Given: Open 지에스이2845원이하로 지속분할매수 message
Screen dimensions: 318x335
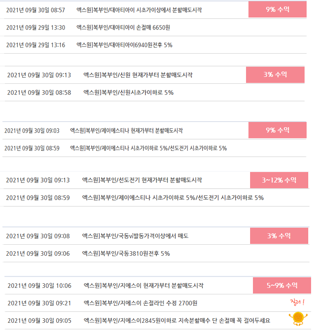Looking at the screenshot, I should pos(177,321).
